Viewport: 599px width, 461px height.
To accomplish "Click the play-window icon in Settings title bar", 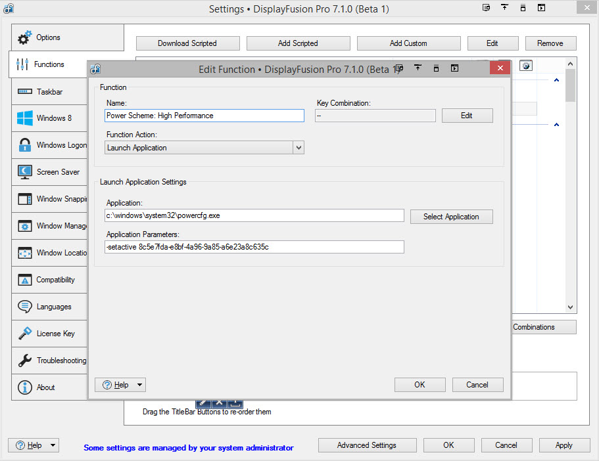I will pyautogui.click(x=541, y=8).
